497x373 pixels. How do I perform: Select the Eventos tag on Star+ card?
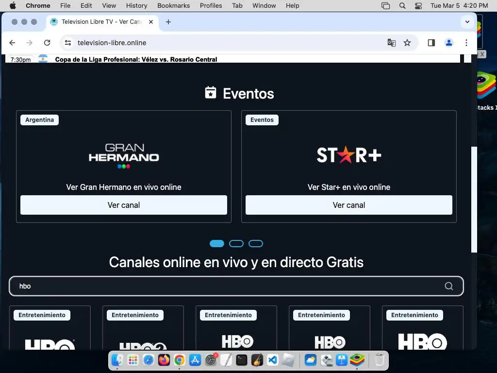(x=262, y=120)
